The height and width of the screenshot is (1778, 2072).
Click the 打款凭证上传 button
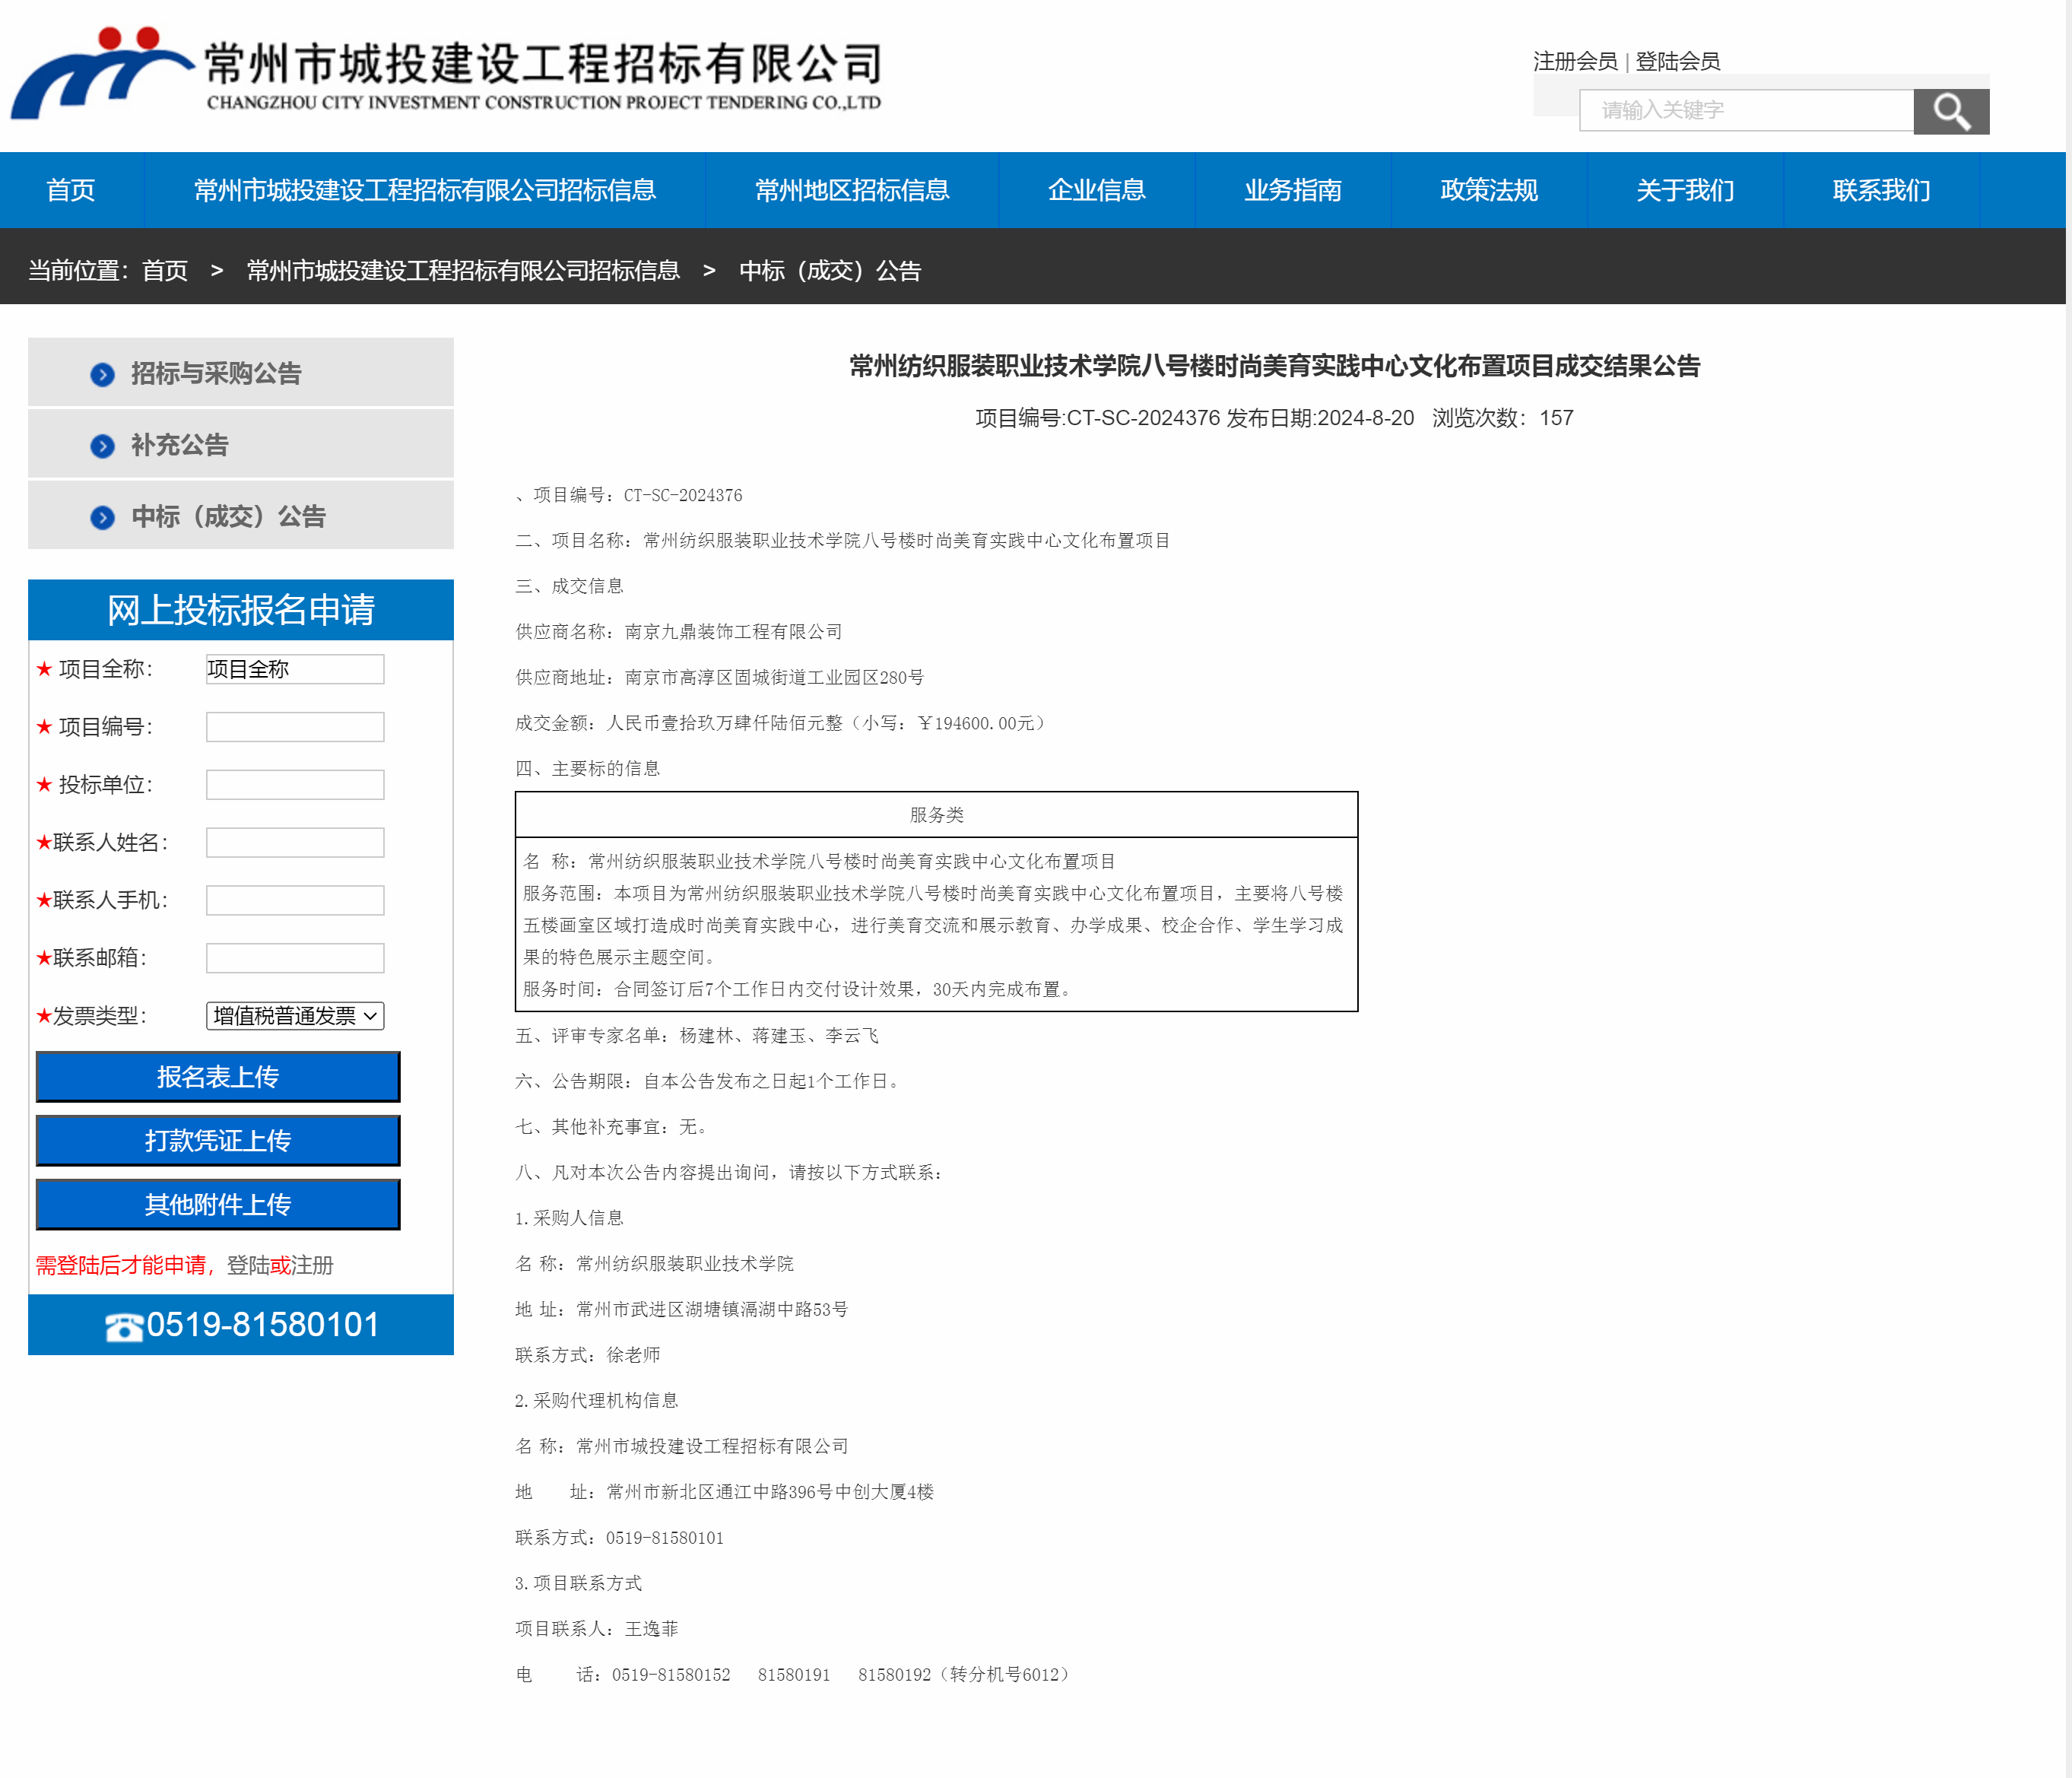(218, 1141)
